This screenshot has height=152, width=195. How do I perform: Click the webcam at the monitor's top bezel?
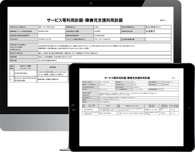pos(90,3)
